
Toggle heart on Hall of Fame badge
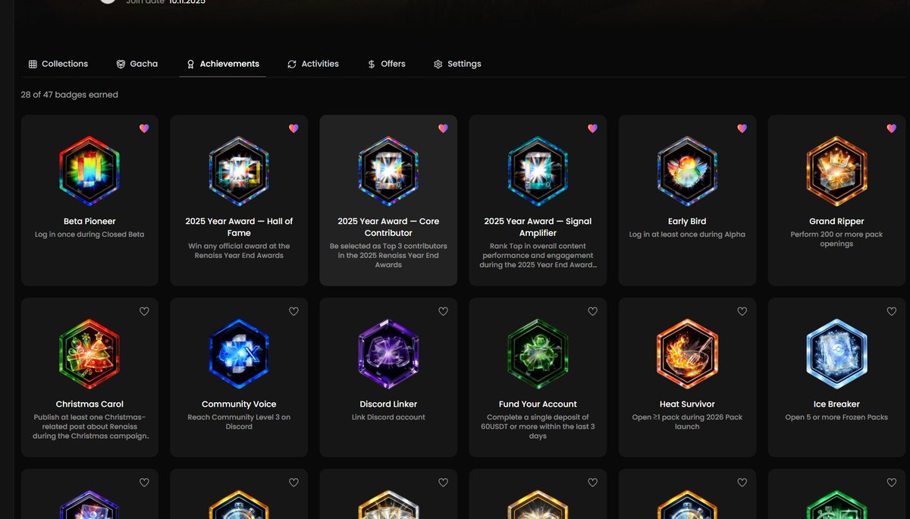(293, 128)
